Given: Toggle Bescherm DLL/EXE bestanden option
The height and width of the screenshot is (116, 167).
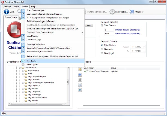Looking at the screenshot, I should [x=53, y=51].
